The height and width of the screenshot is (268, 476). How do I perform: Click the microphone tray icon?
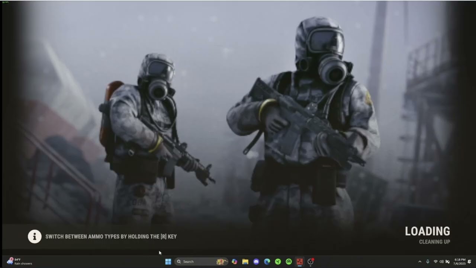428,262
